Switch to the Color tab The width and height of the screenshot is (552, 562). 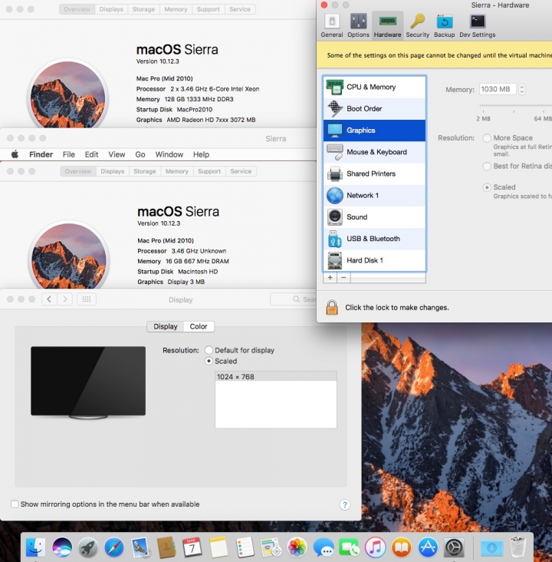[x=199, y=326]
